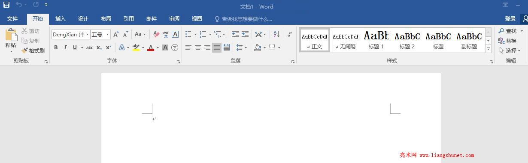Toggle justify alignment
Image resolution: width=528 pixels, height=163 pixels.
217,47
